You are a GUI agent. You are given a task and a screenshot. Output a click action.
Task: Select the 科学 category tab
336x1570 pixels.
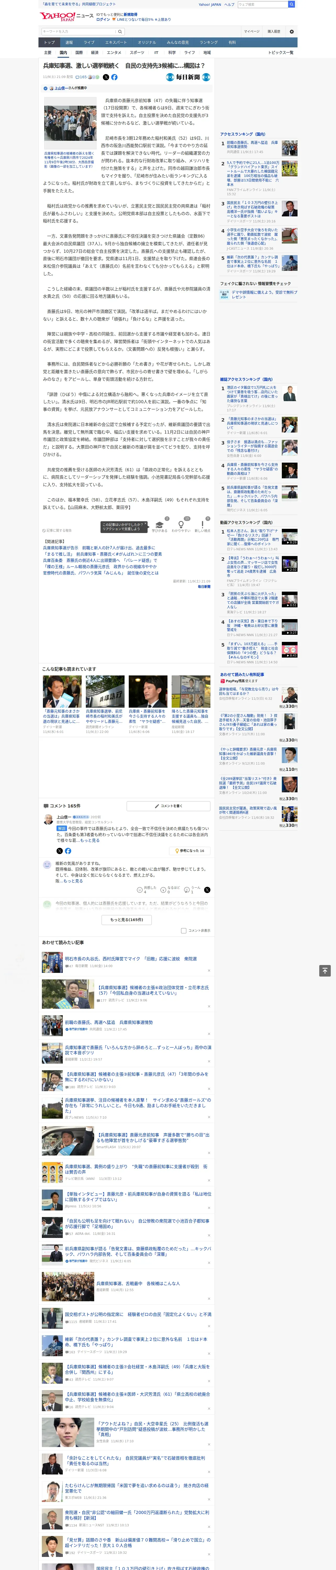172,52
